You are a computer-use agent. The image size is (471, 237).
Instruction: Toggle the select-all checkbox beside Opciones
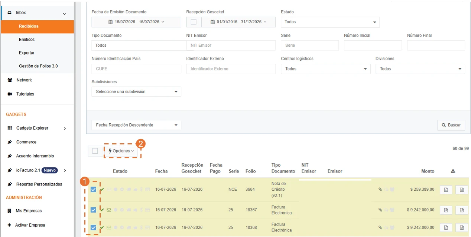(95, 151)
